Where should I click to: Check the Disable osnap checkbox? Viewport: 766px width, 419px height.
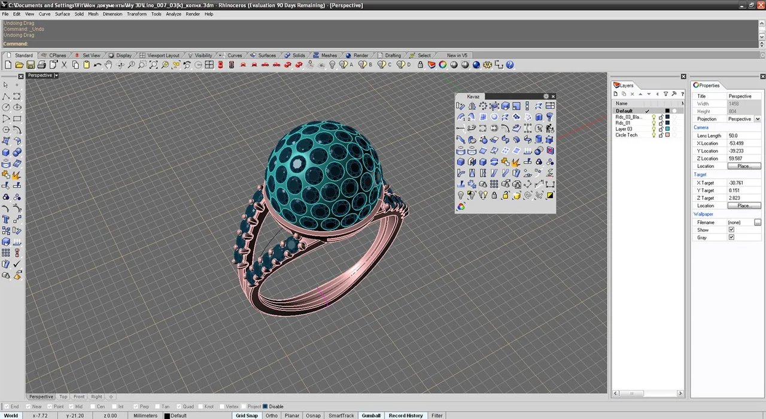point(265,406)
